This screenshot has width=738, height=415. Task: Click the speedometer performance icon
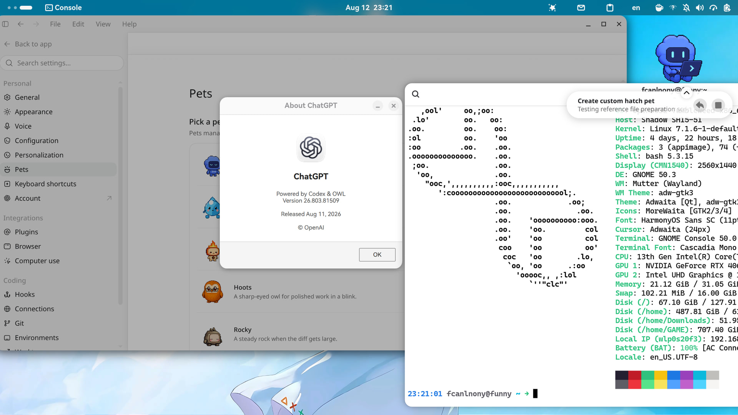[x=713, y=8]
